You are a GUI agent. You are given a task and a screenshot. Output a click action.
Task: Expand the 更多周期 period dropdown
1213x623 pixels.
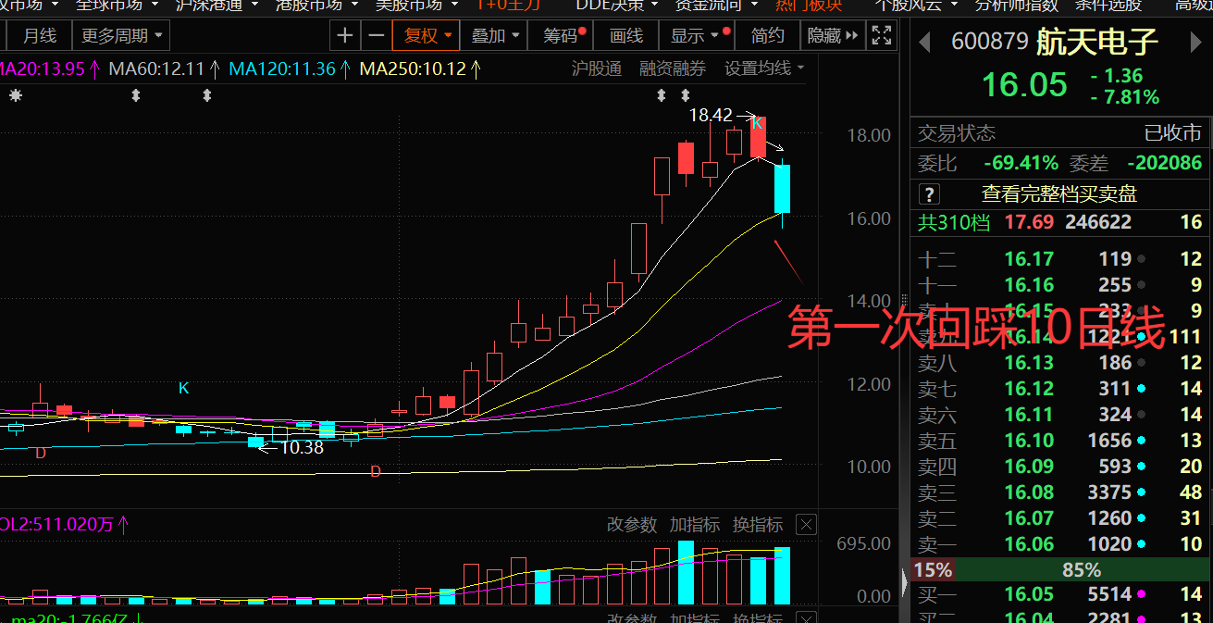[123, 36]
